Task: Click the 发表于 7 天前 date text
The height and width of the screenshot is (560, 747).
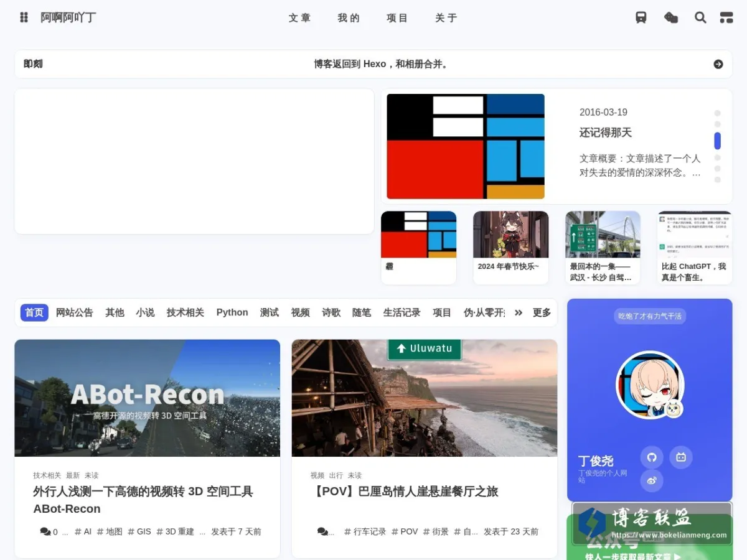Action: (x=236, y=531)
